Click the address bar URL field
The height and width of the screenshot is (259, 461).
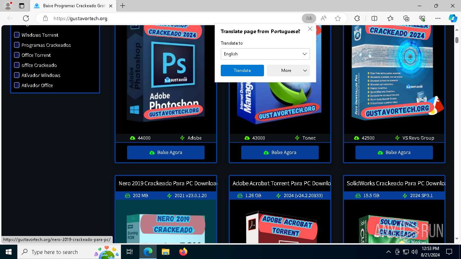click(x=176, y=18)
